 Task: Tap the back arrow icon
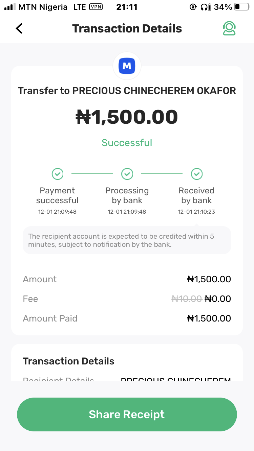pyautogui.click(x=19, y=29)
